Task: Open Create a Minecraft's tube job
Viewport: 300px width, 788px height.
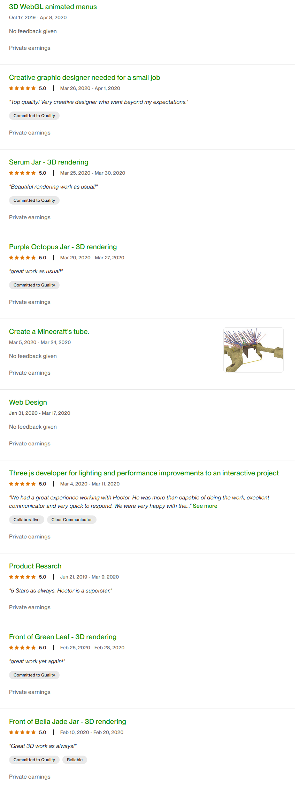Action: click(x=49, y=332)
